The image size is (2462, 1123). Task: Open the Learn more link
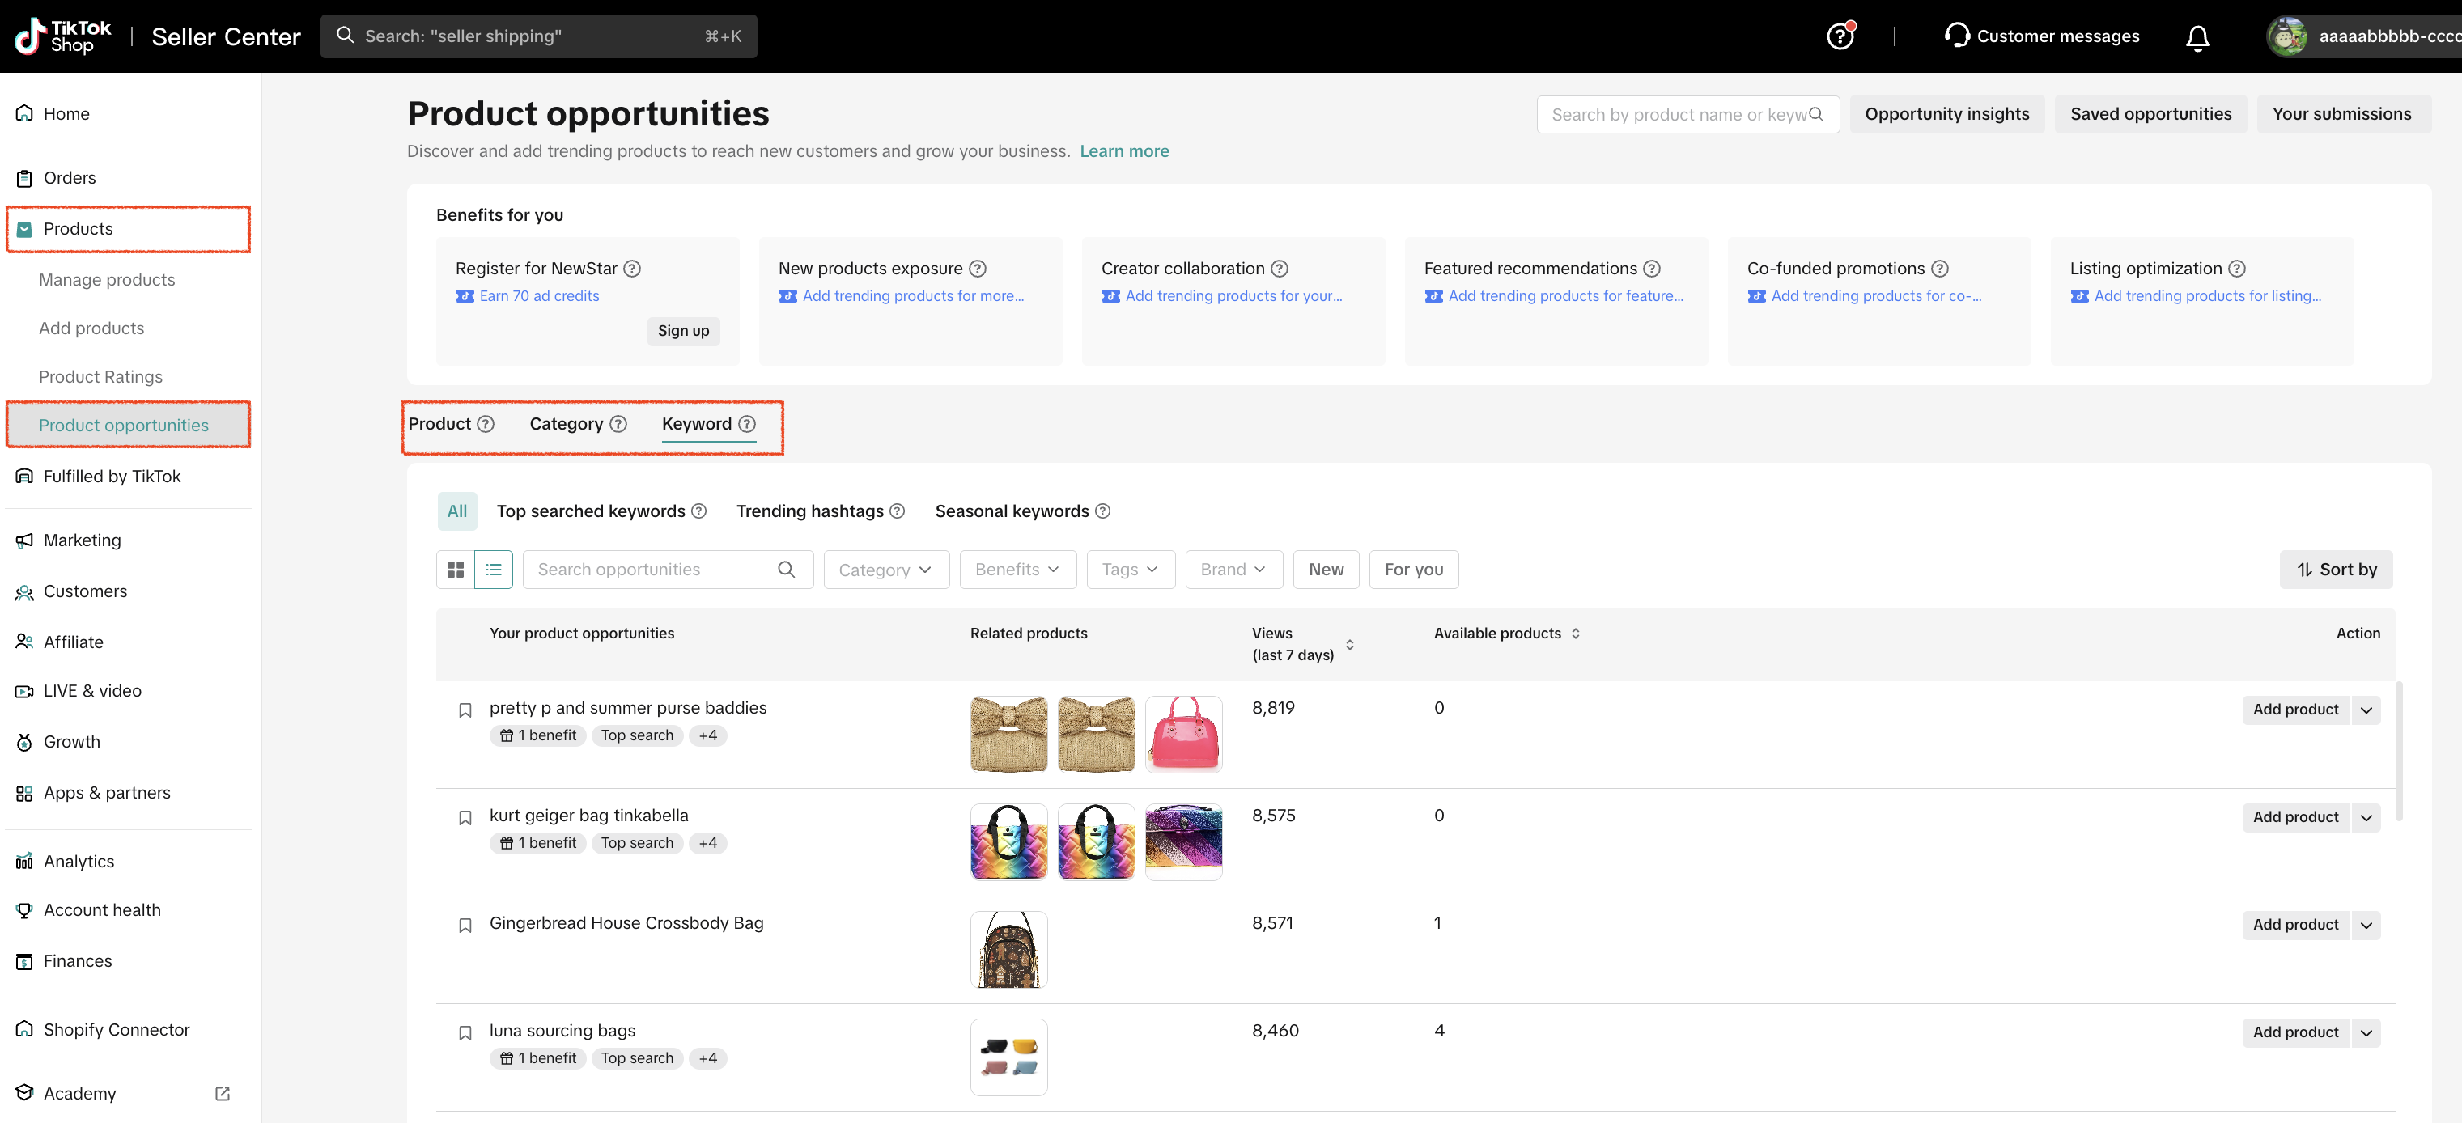click(x=1124, y=151)
